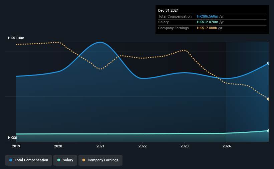Toggle the Total Compensation legend button

pyautogui.click(x=29, y=160)
